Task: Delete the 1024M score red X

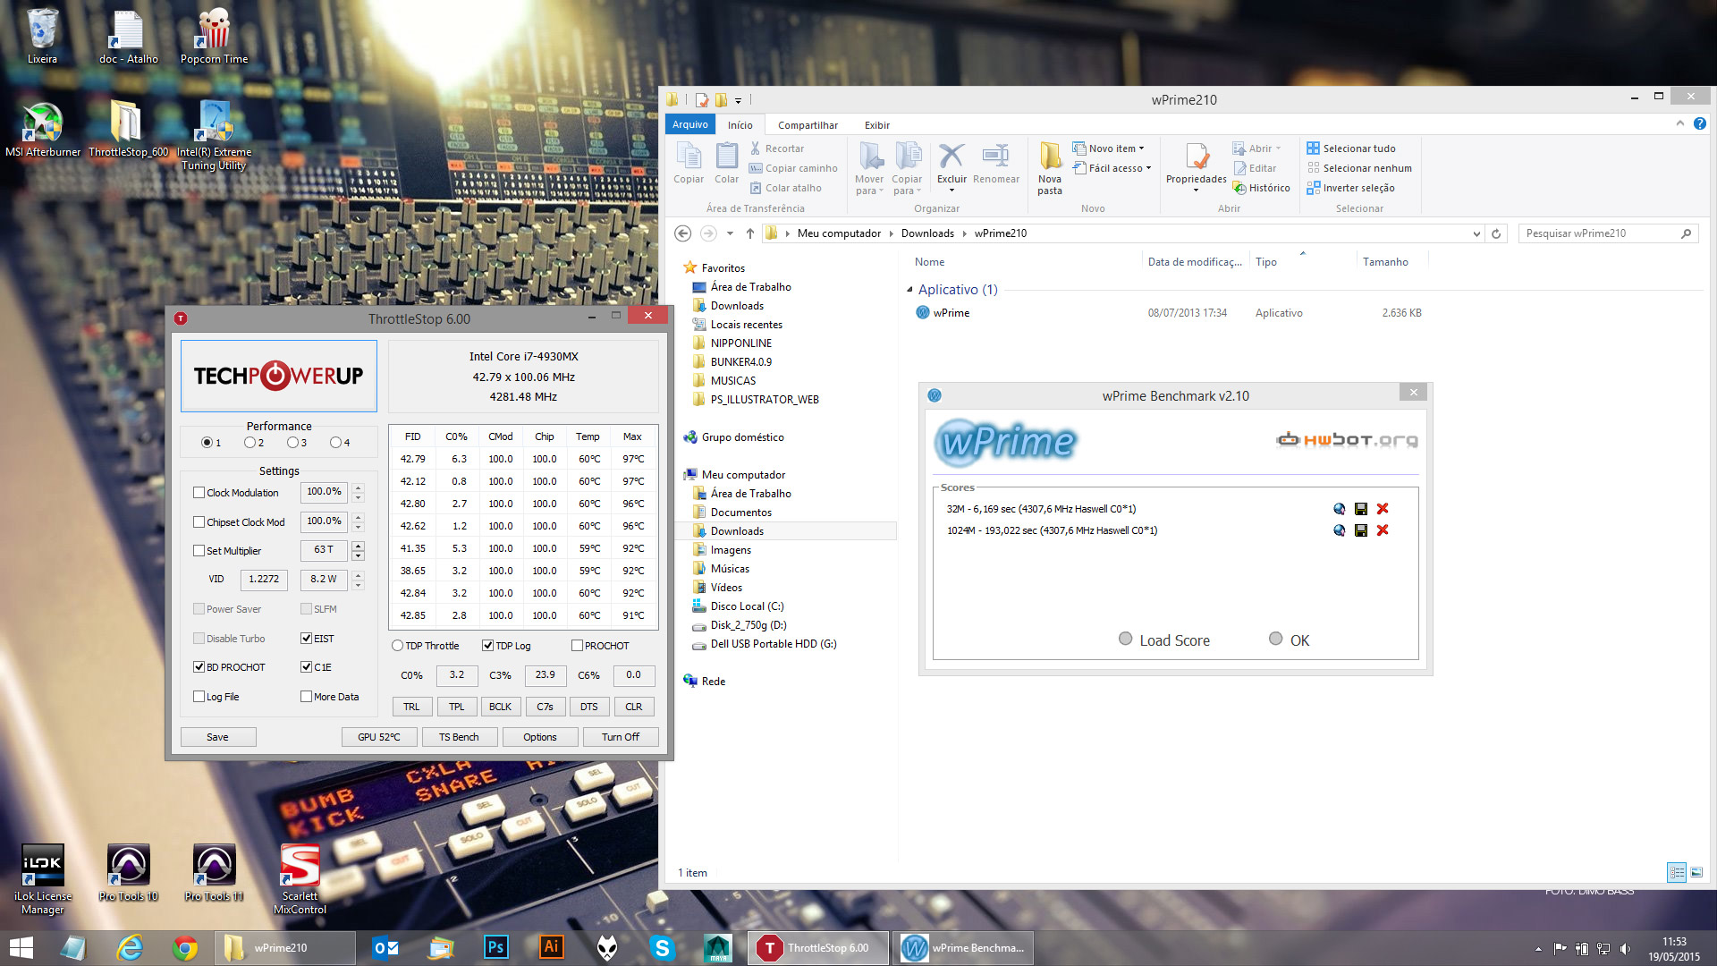Action: coord(1383,530)
